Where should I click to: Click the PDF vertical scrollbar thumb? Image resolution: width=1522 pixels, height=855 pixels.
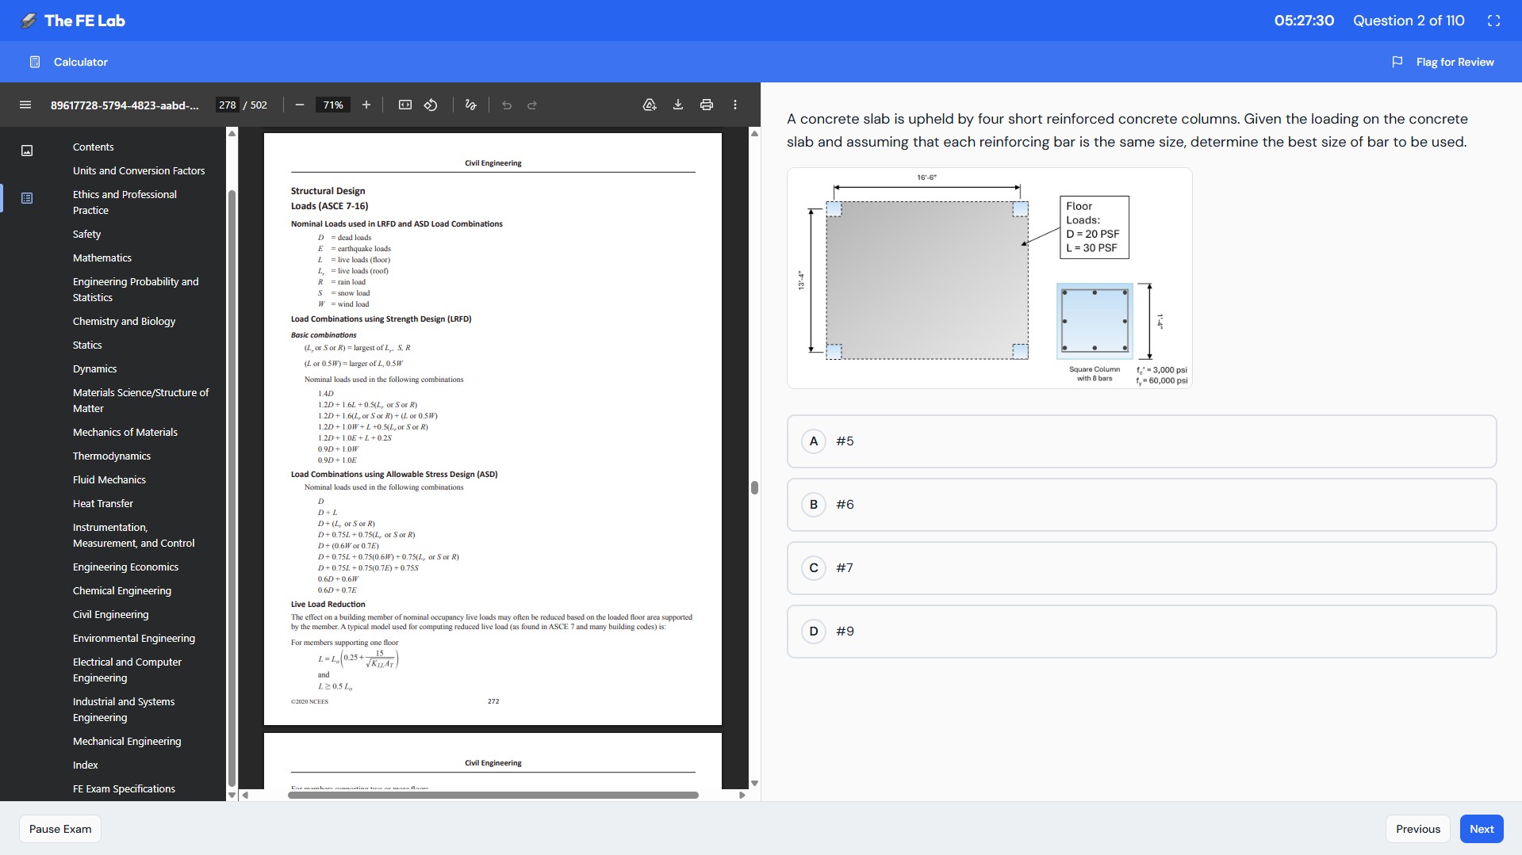pyautogui.click(x=754, y=487)
